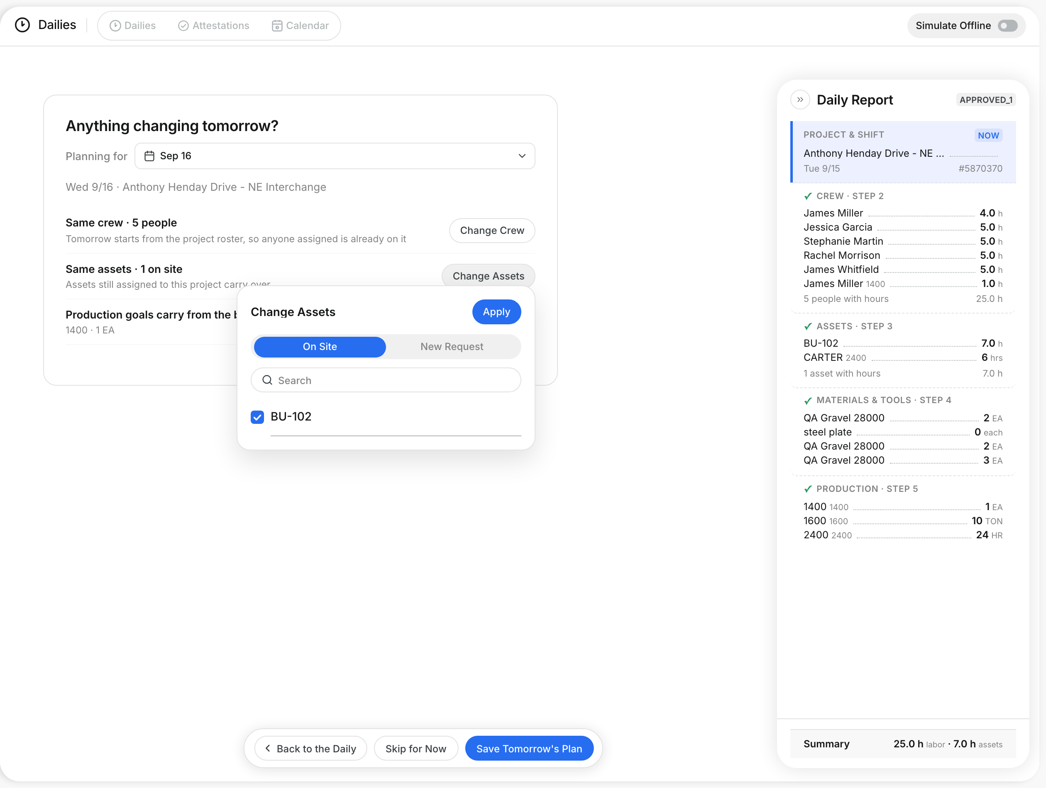The width and height of the screenshot is (1046, 788).
Task: Click the Change Crew button
Action: coord(492,231)
